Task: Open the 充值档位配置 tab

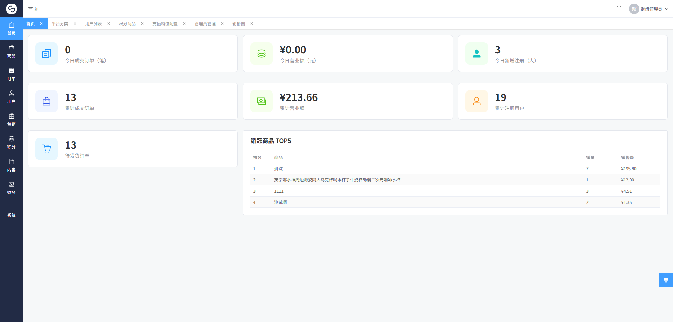Action: click(x=165, y=24)
